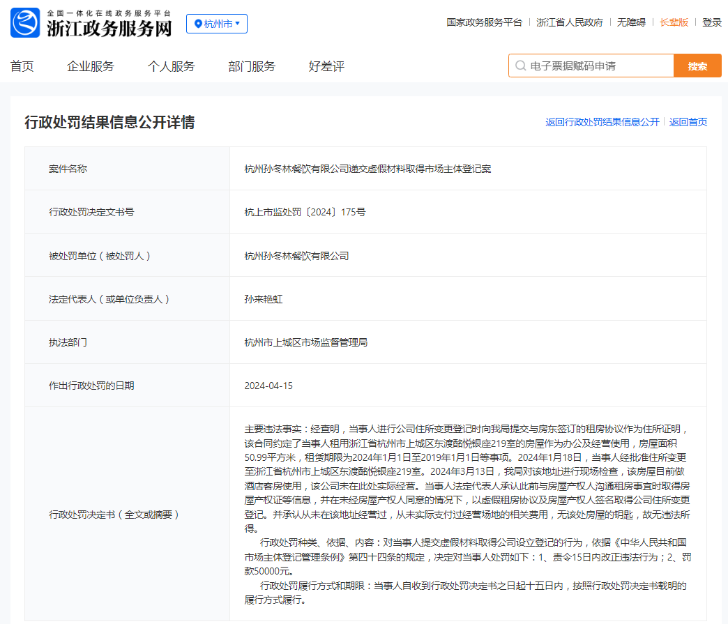Click the penalized unit value 杭州孙冬林餐饮有限公司
Viewport: 728px width, 624px height.
pyautogui.click(x=296, y=256)
